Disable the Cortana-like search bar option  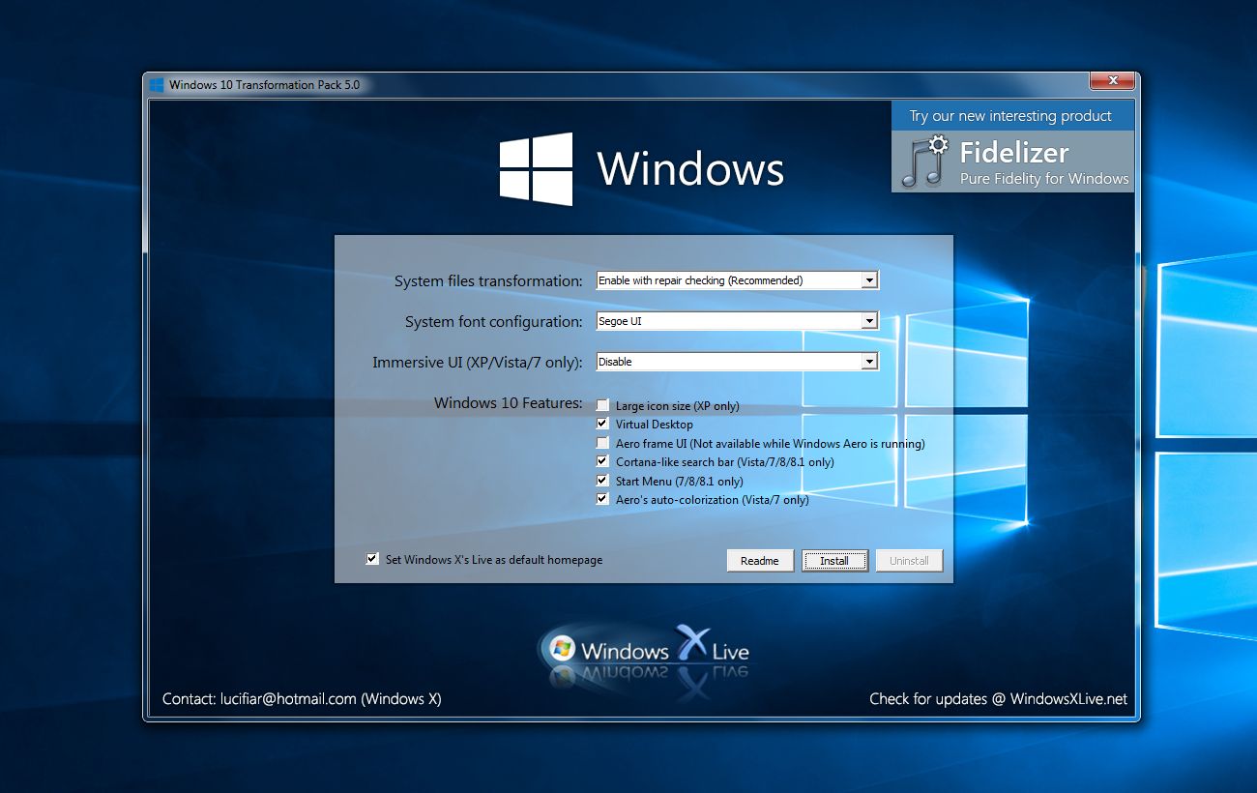point(603,462)
